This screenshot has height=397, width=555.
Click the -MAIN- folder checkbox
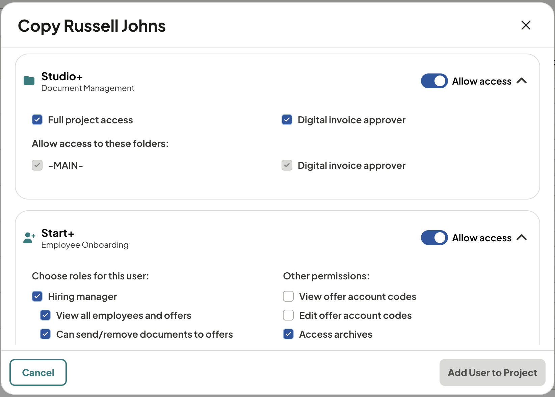pyautogui.click(x=37, y=165)
